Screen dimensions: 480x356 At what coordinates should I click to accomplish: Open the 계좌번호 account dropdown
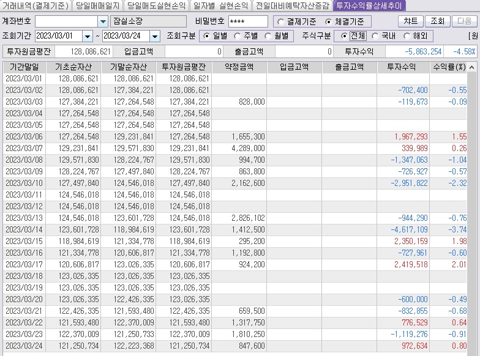pyautogui.click(x=103, y=22)
